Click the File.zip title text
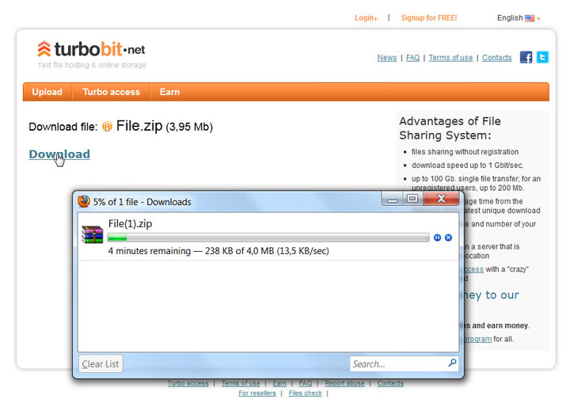Screen dimensions: 566x403 (x=139, y=126)
